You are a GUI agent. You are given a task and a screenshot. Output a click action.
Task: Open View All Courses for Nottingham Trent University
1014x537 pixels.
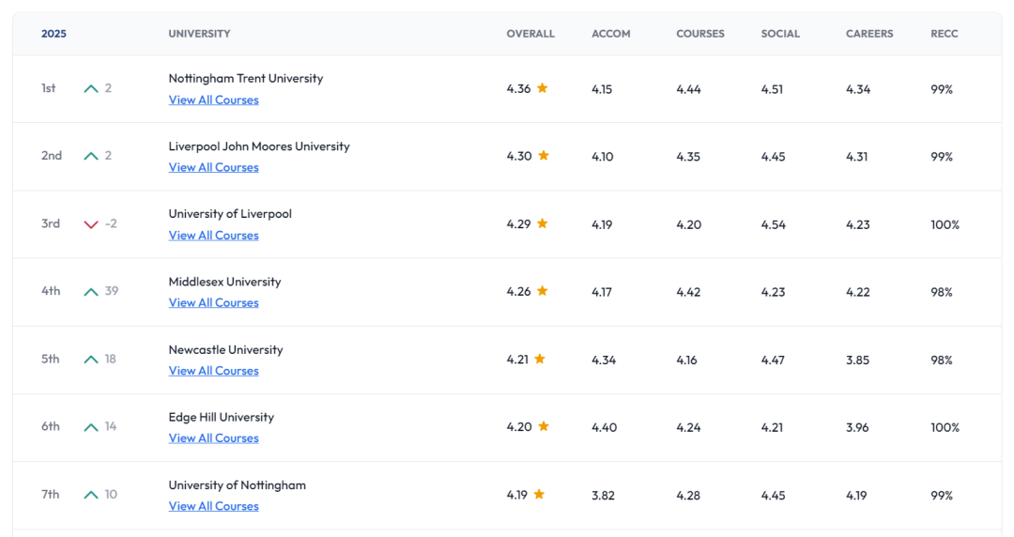pyautogui.click(x=213, y=100)
